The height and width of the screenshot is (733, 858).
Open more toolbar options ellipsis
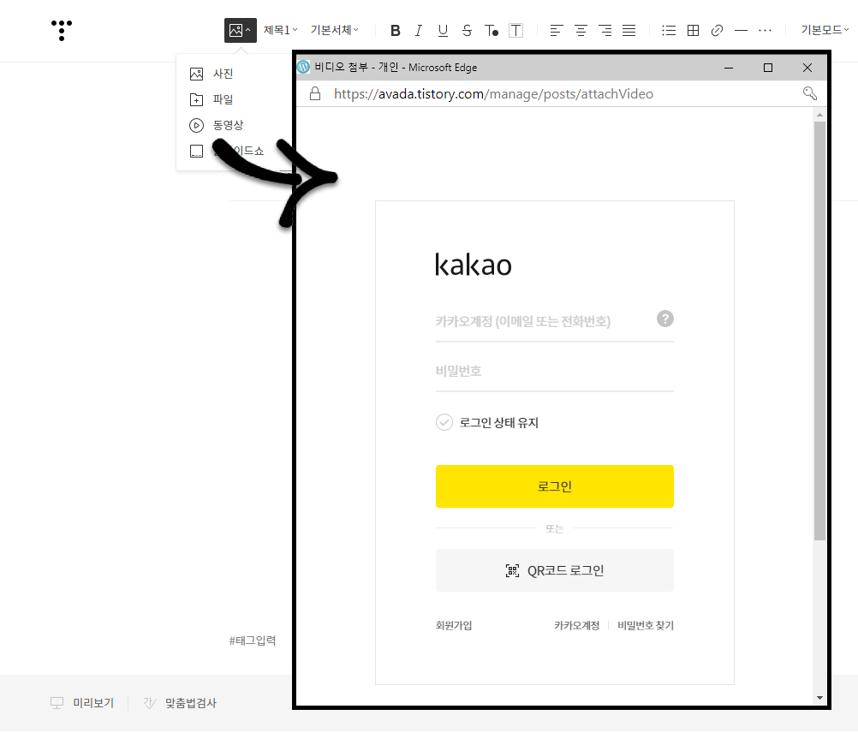point(765,31)
